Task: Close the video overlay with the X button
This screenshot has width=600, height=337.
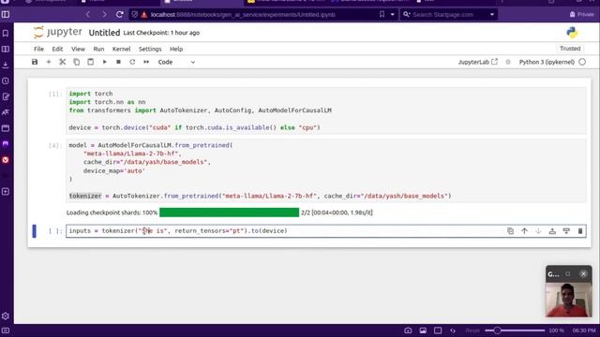Action: 583,273
